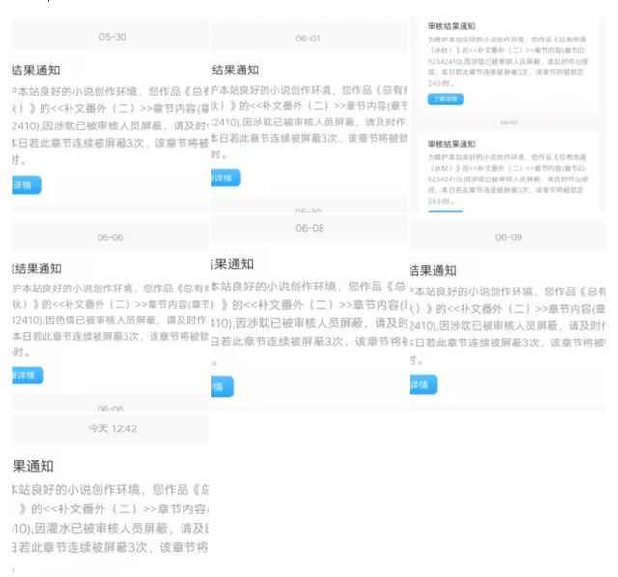Select the 今天 12:42 timestamp
Screen dimensions: 618x577
[112, 428]
